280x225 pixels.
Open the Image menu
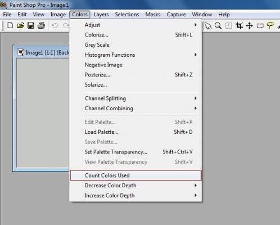tap(58, 15)
